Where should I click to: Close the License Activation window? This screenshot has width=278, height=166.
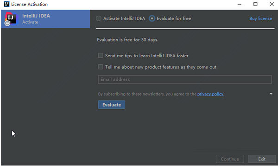click(272, 4)
